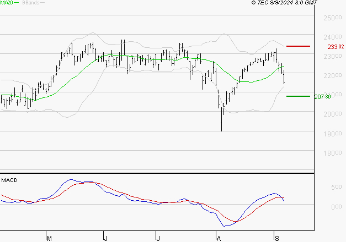Click the MACD 0.00 axis label
The height and width of the screenshot is (242, 346).
tap(337, 207)
